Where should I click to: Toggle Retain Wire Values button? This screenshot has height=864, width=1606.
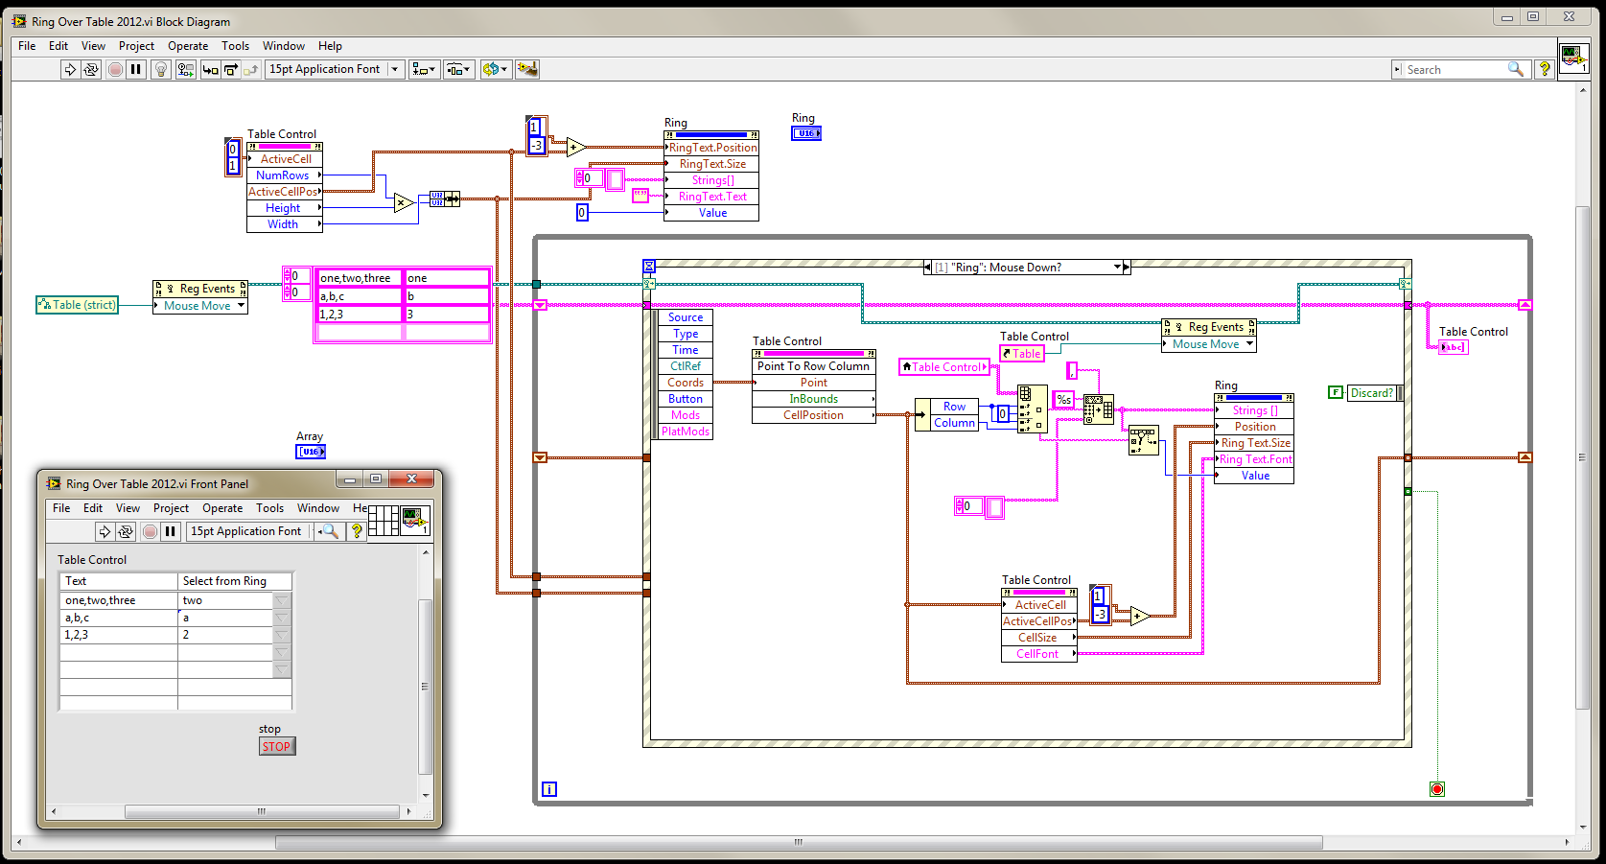point(186,69)
